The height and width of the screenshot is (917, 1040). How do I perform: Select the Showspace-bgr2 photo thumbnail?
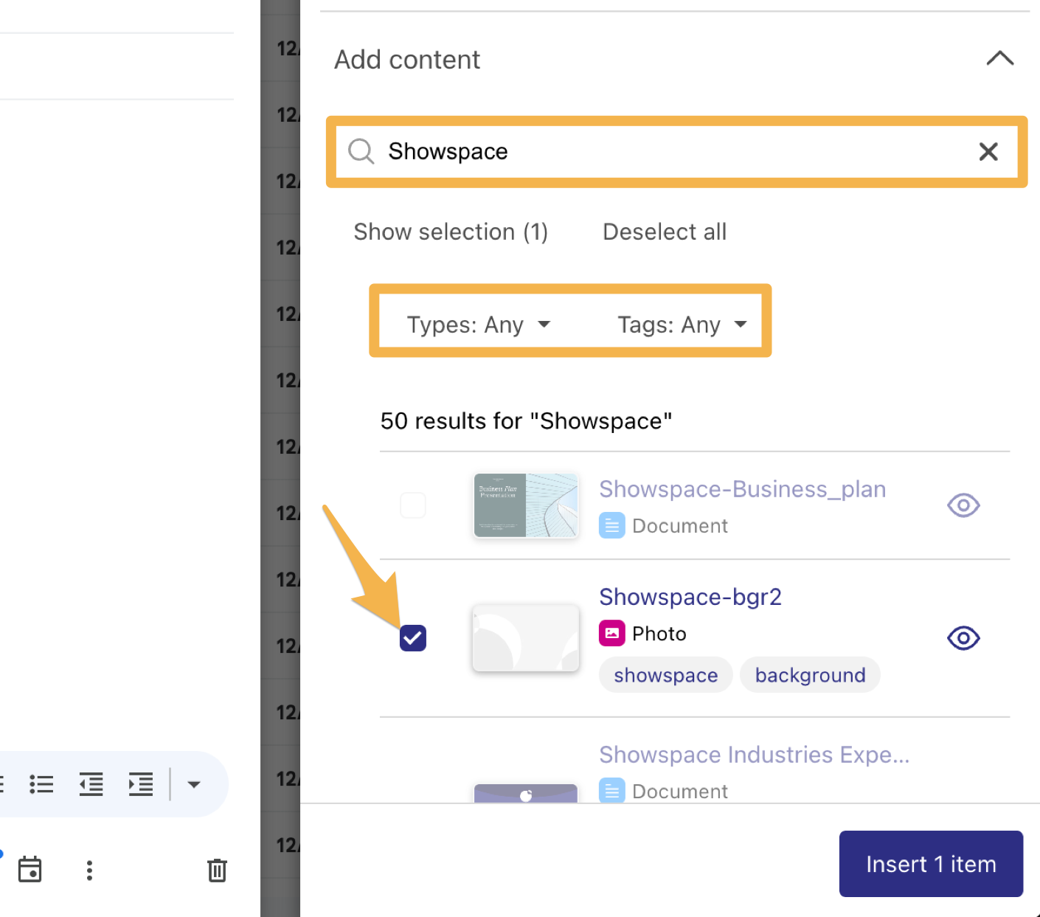[526, 638]
